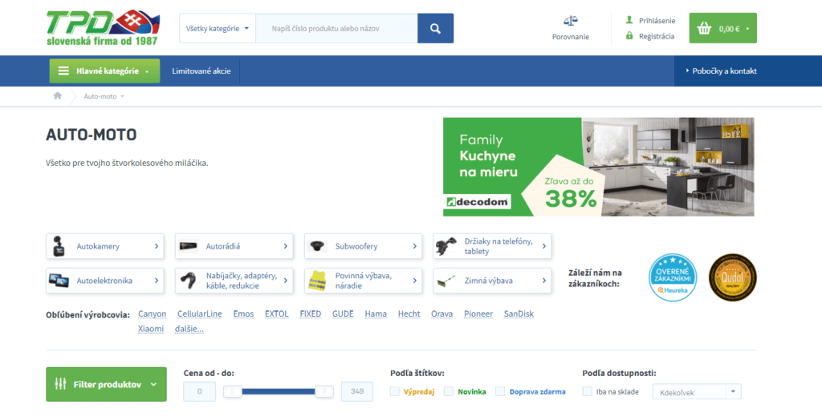Open the Heureka verified customers badge
The width and height of the screenshot is (822, 417).
coord(672,277)
